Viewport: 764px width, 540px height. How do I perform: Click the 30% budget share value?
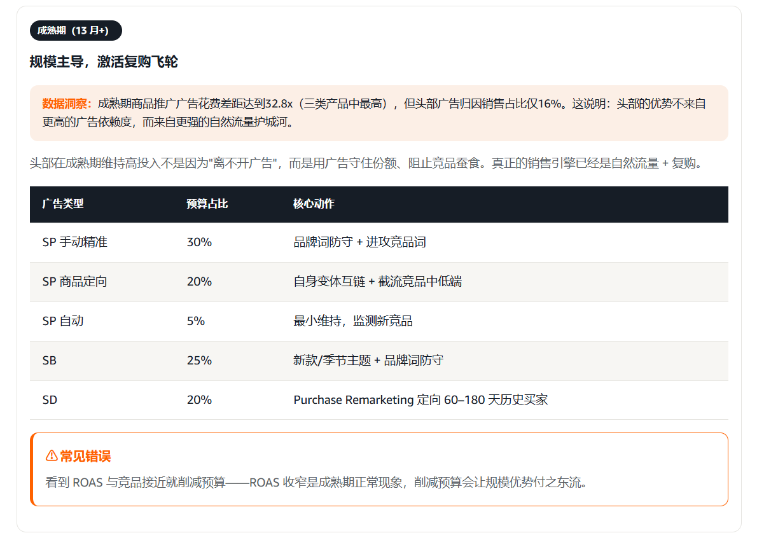[199, 242]
